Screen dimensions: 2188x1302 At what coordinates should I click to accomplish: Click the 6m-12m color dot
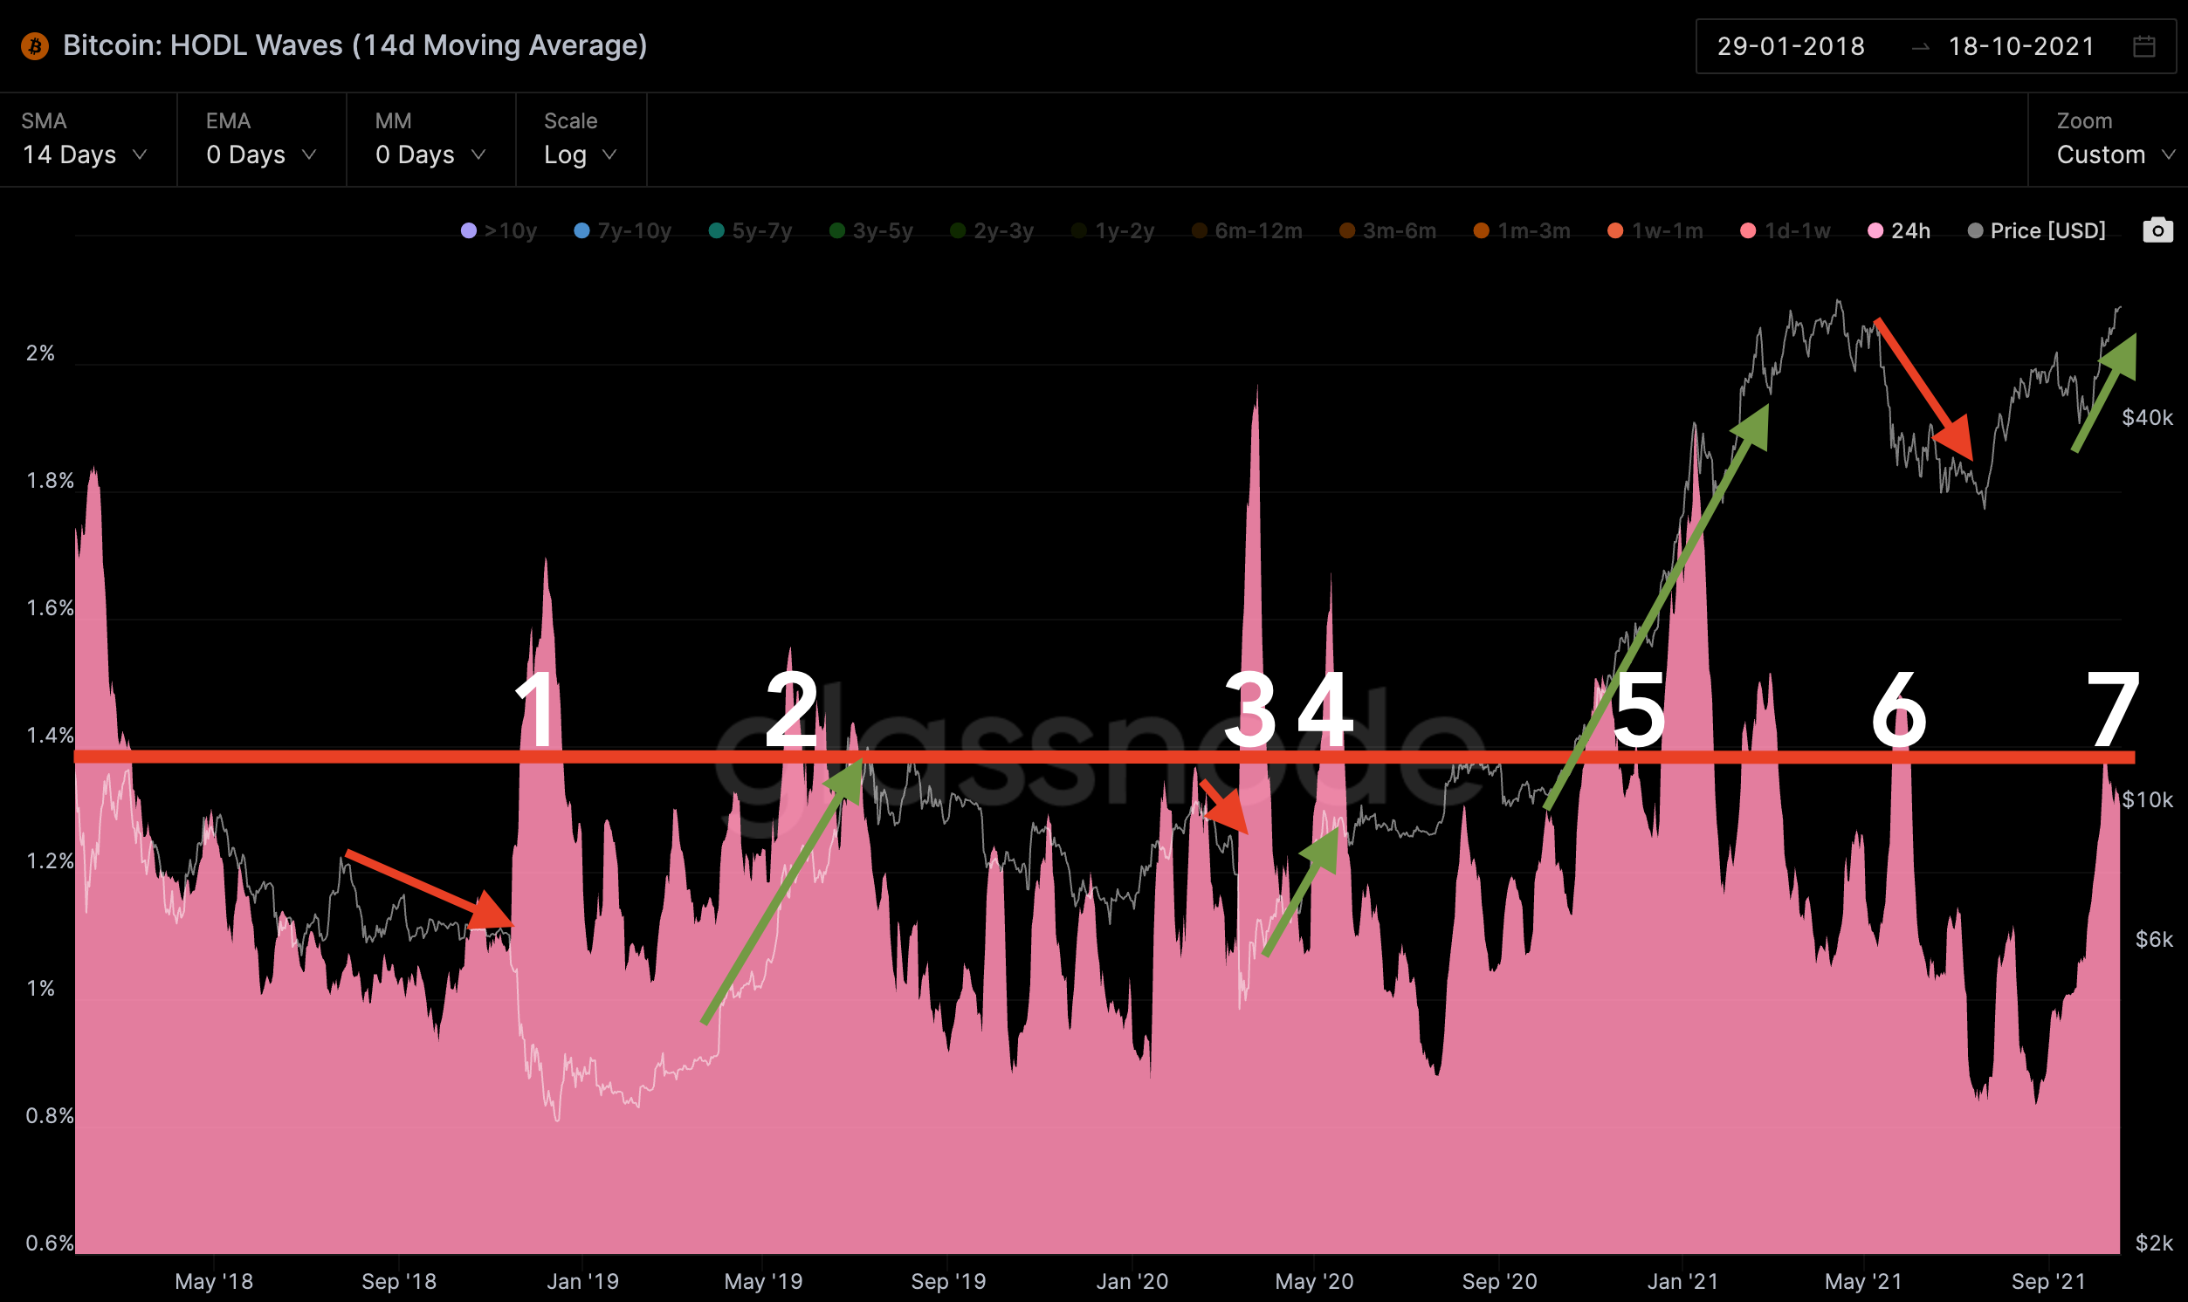click(x=1199, y=230)
